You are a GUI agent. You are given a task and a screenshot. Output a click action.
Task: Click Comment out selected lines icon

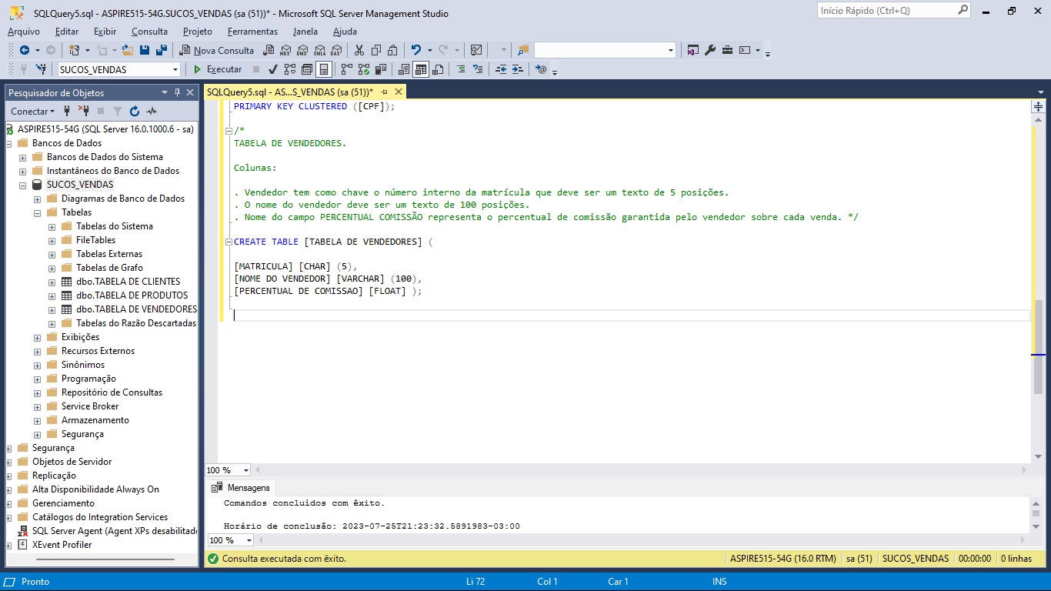tap(461, 69)
